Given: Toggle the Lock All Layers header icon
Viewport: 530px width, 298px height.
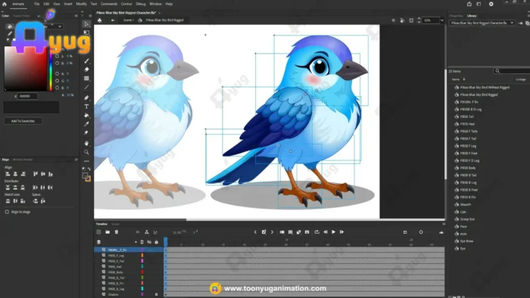Looking at the screenshot, I should (x=156, y=242).
